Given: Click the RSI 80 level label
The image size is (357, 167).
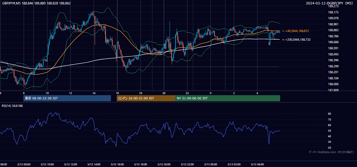Looking at the screenshot, I should 329,114.
